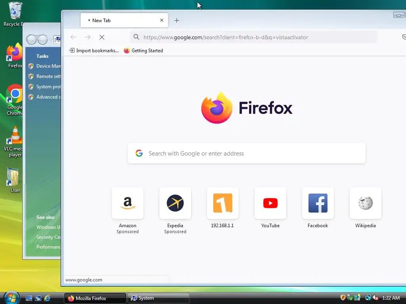Open a new tab with the plus button
406x304 pixels.
tap(176, 21)
